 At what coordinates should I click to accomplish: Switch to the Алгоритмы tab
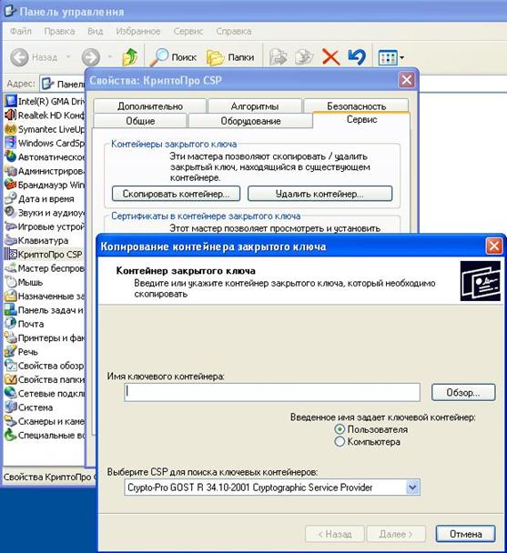(255, 106)
